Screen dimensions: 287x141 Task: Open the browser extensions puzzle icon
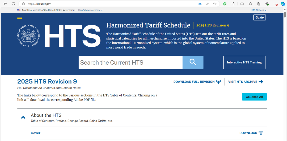(x=233, y=4)
